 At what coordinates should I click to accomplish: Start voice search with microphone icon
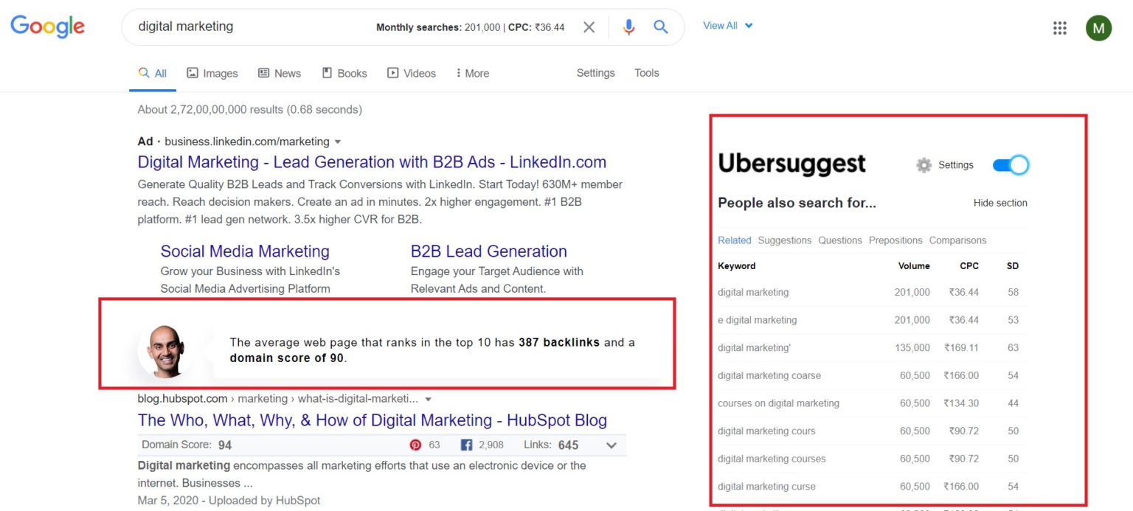[x=628, y=27]
